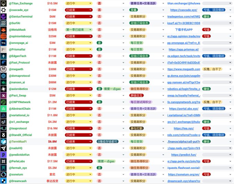234x184 pixels.
Task: Click the 需要一点gas chip in PerleLabs row
Action: tap(106, 161)
